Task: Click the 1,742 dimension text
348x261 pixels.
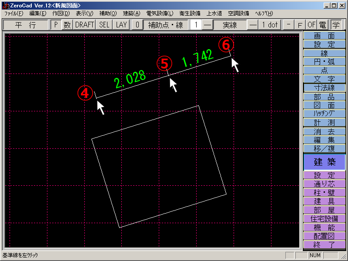Action: click(x=197, y=58)
